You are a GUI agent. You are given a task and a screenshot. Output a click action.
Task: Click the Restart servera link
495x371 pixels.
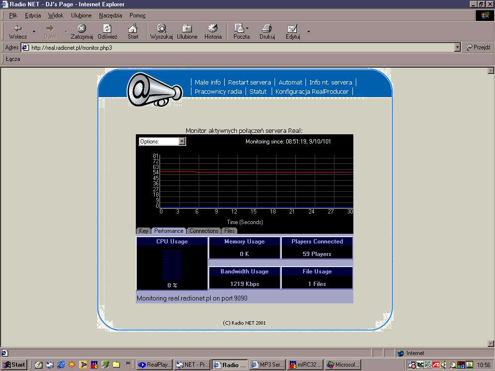point(249,82)
